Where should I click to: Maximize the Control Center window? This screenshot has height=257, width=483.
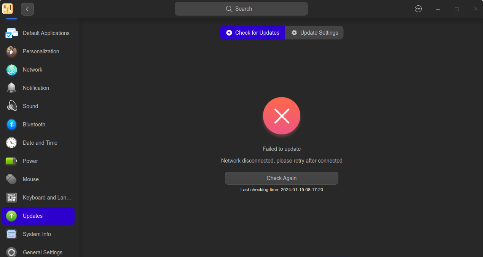[x=457, y=9]
